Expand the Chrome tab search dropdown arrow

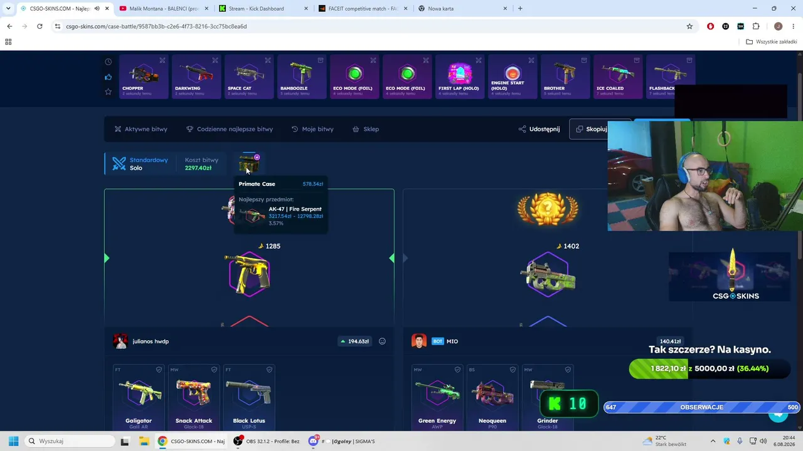[8, 9]
